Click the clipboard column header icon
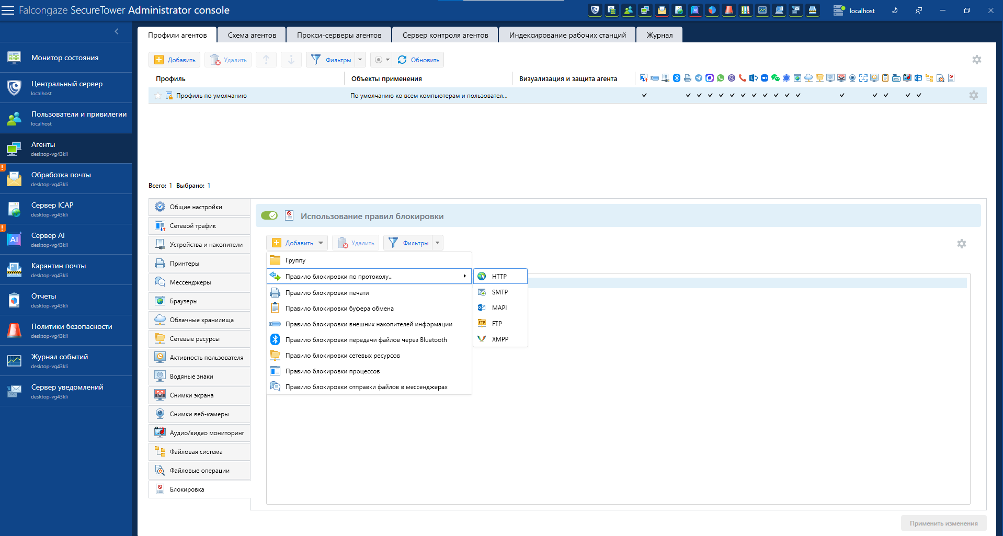1003x536 pixels. pos(885,78)
